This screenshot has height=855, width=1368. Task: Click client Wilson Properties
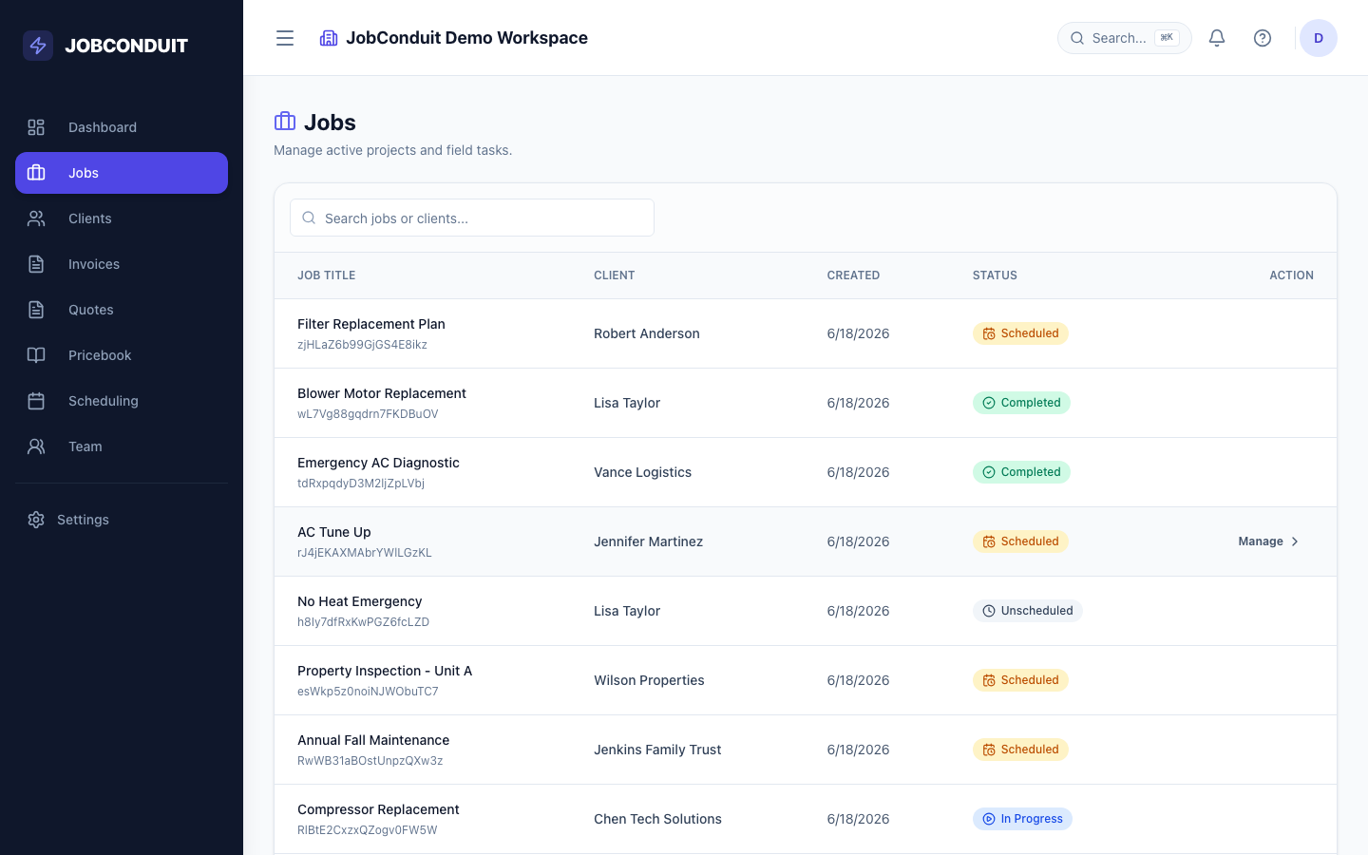[649, 680]
